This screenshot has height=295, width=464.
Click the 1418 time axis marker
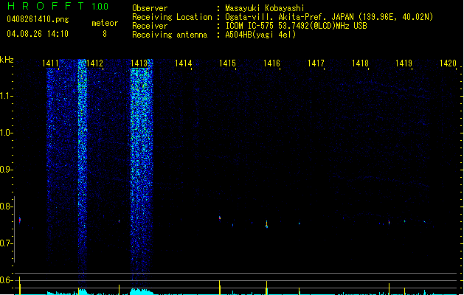click(x=360, y=63)
